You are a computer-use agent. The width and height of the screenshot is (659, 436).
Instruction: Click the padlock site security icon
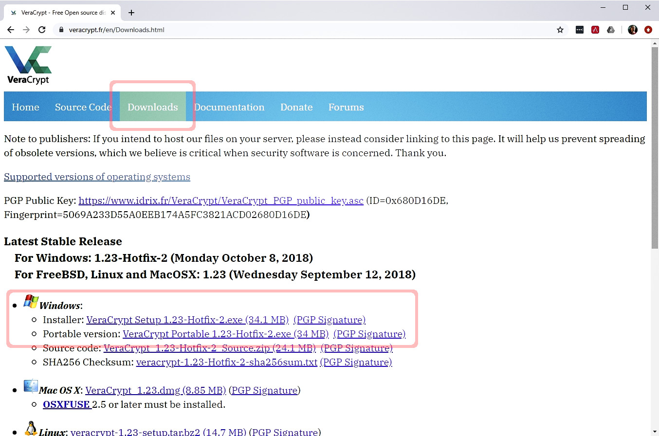(x=61, y=30)
